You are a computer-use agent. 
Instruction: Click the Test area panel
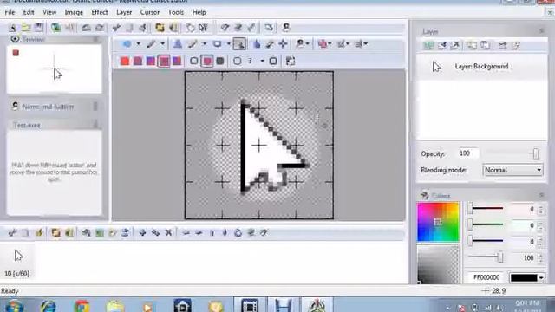pyautogui.click(x=55, y=173)
